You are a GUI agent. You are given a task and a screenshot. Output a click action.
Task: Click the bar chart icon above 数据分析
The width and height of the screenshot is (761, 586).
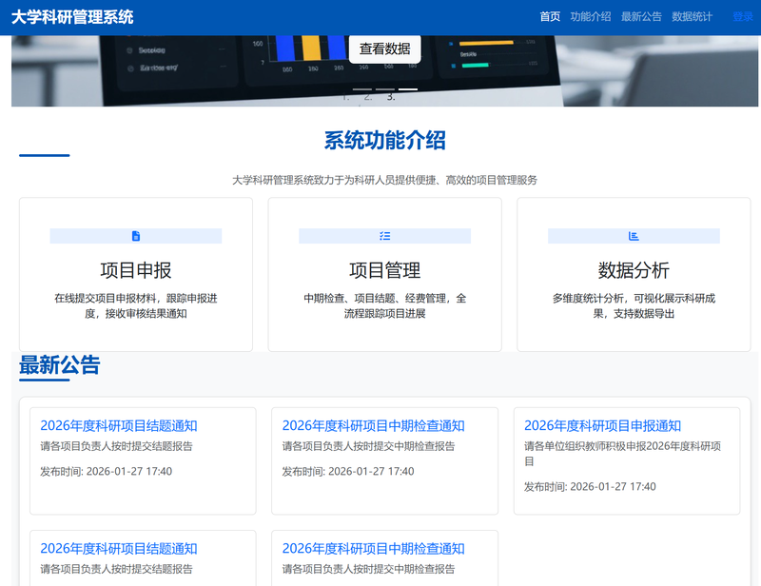[x=634, y=236]
